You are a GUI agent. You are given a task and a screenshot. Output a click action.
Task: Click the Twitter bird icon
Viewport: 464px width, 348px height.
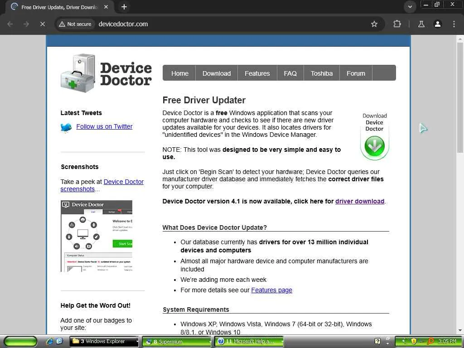click(x=66, y=127)
